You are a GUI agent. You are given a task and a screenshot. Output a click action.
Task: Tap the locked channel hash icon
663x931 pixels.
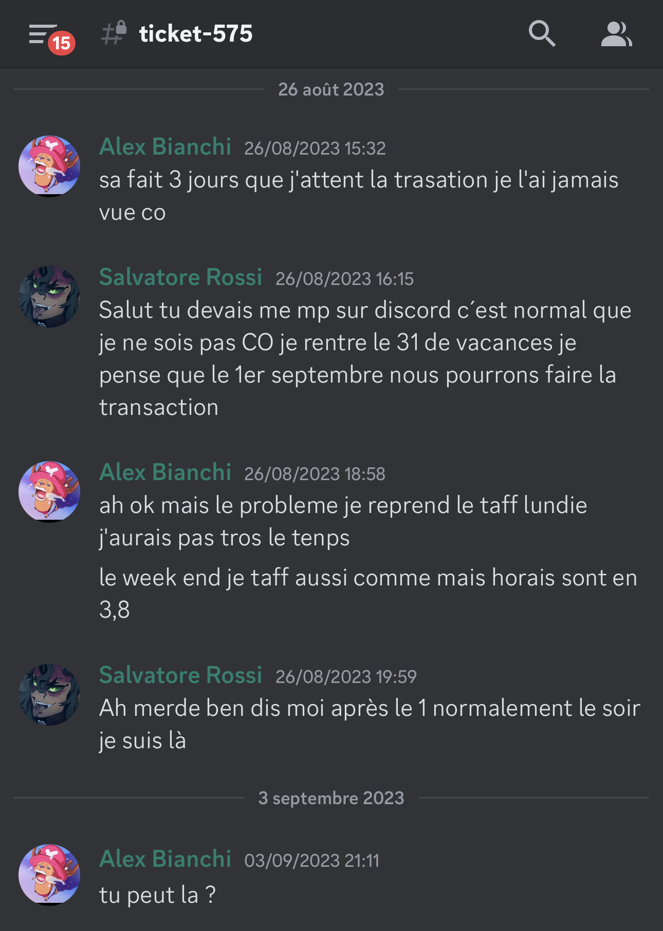pyautogui.click(x=114, y=33)
